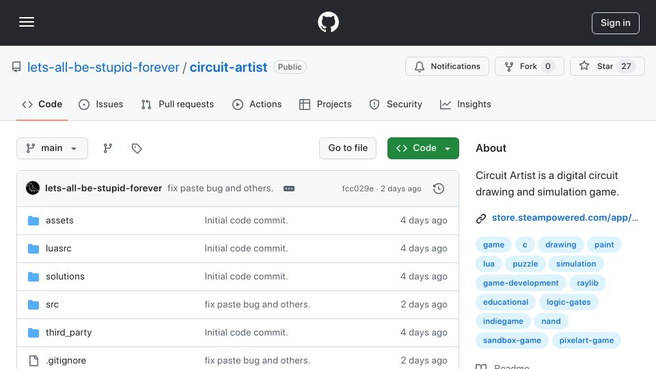The height and width of the screenshot is (369, 656).
Task: Open src row commit message link
Action: [x=258, y=305]
